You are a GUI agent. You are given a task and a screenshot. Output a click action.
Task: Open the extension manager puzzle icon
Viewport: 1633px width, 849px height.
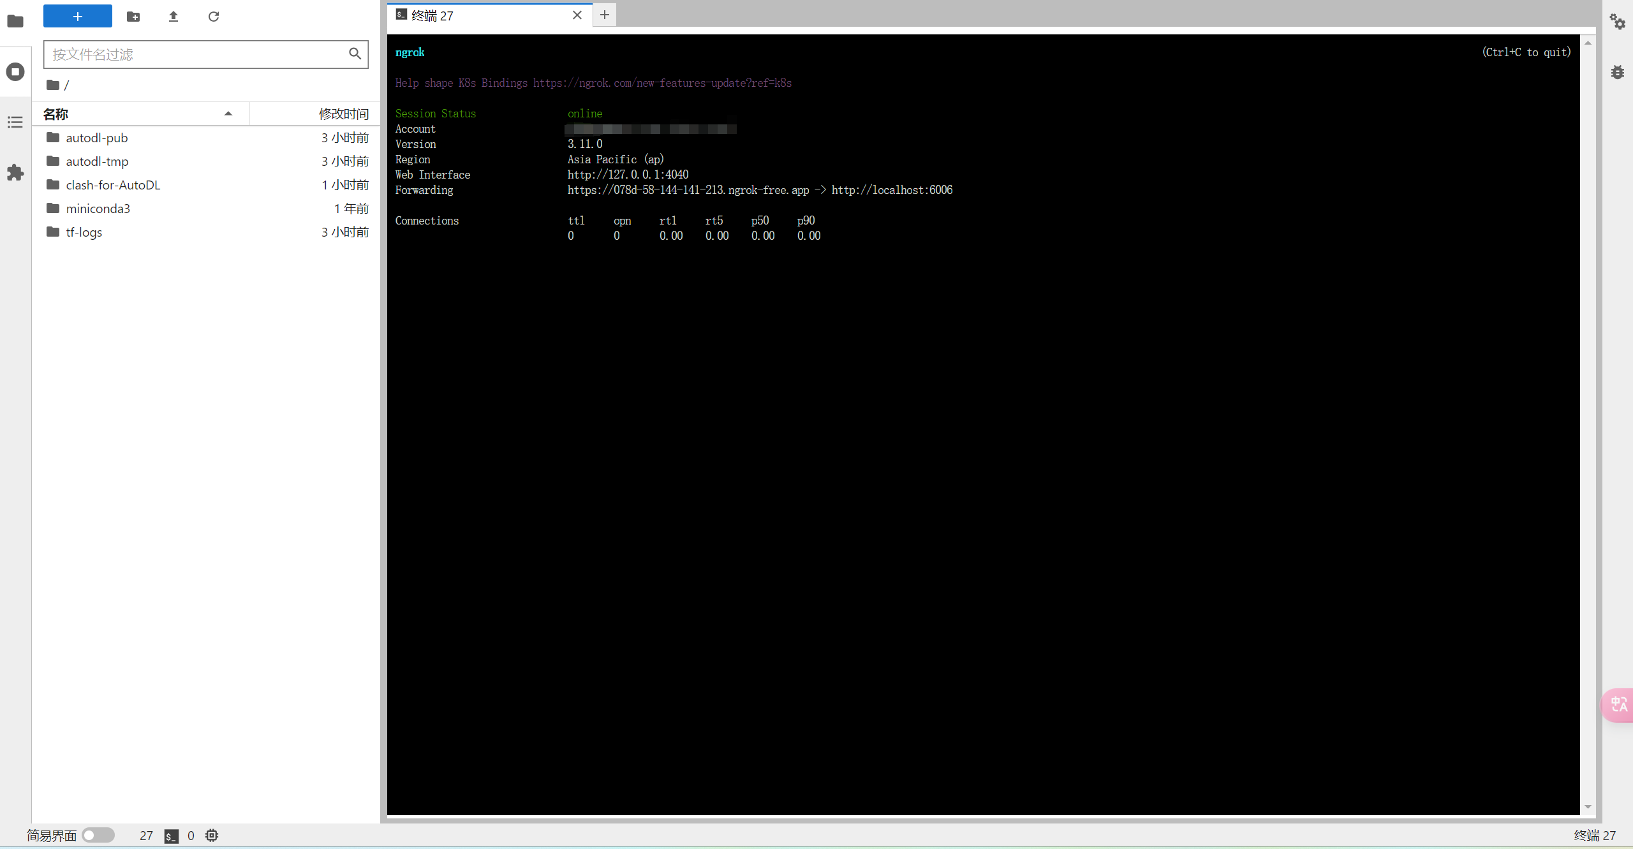pyautogui.click(x=15, y=172)
